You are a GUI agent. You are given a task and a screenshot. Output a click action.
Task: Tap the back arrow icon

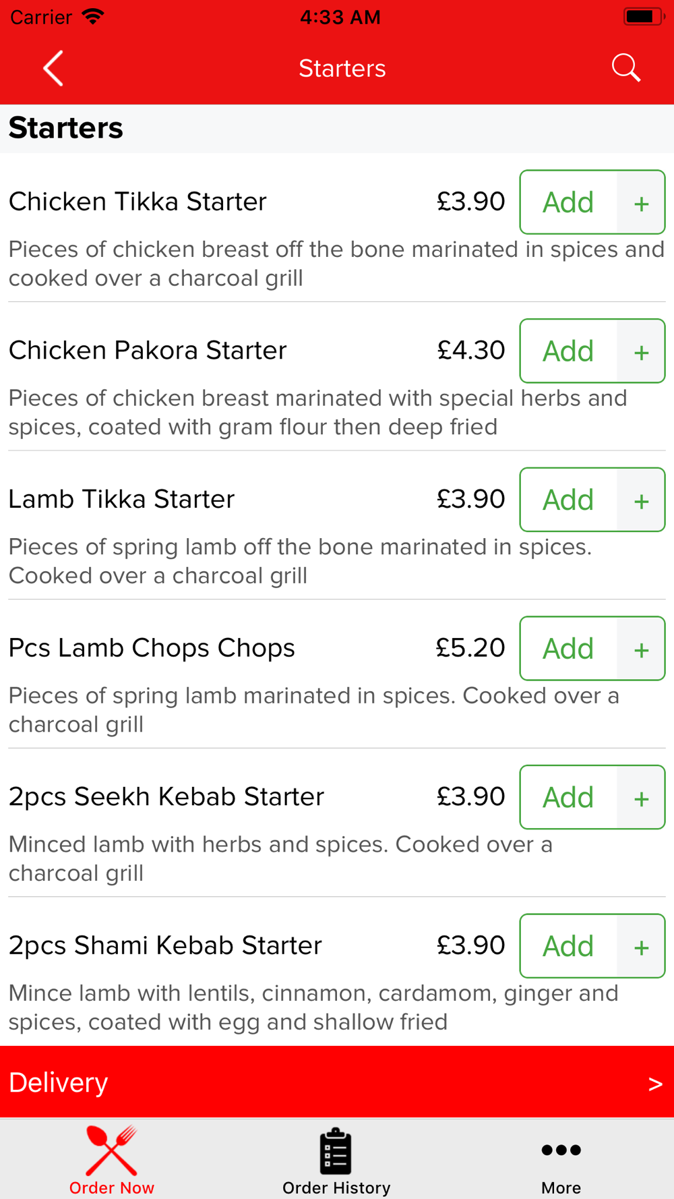click(x=53, y=68)
